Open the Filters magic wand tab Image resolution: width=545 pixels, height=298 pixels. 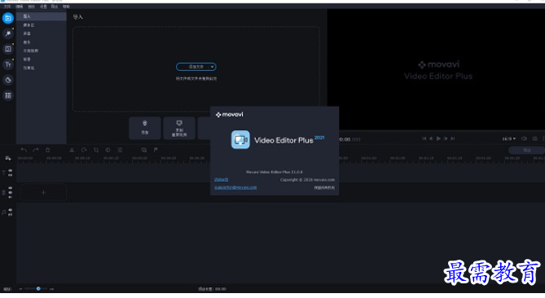click(x=8, y=33)
